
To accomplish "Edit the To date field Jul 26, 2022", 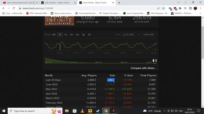I will point(149,35).
